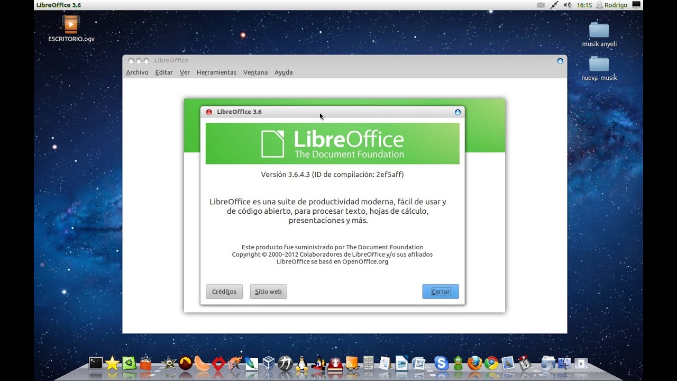Click the Tux penguin icon in dock
This screenshot has height=381, width=677.
point(302,363)
